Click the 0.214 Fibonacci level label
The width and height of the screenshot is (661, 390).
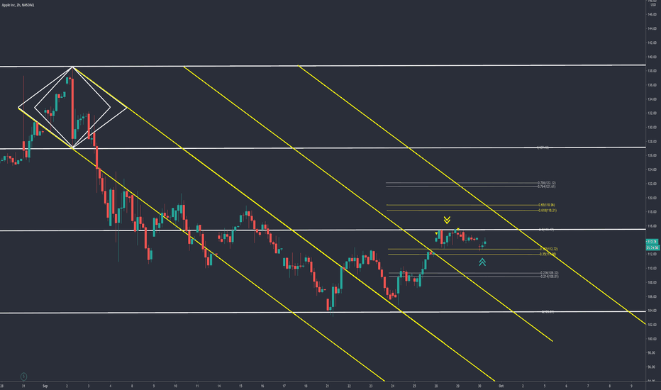point(549,276)
